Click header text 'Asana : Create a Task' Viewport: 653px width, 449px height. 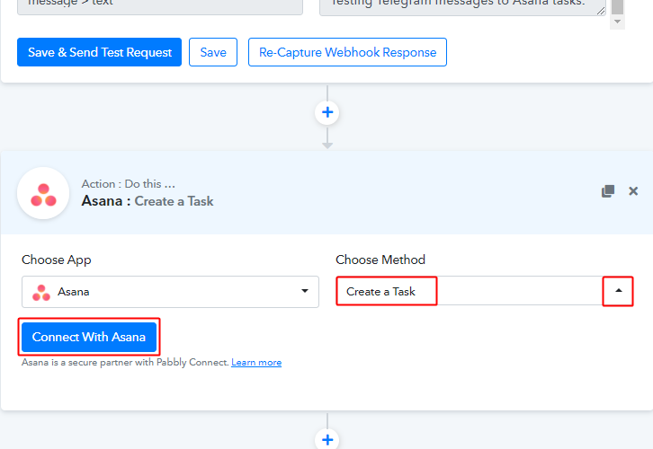(x=148, y=201)
